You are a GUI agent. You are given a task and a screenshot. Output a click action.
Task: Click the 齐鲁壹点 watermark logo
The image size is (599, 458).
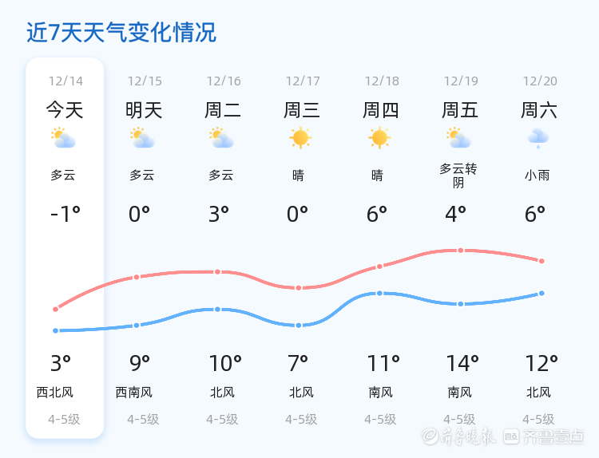(x=554, y=436)
